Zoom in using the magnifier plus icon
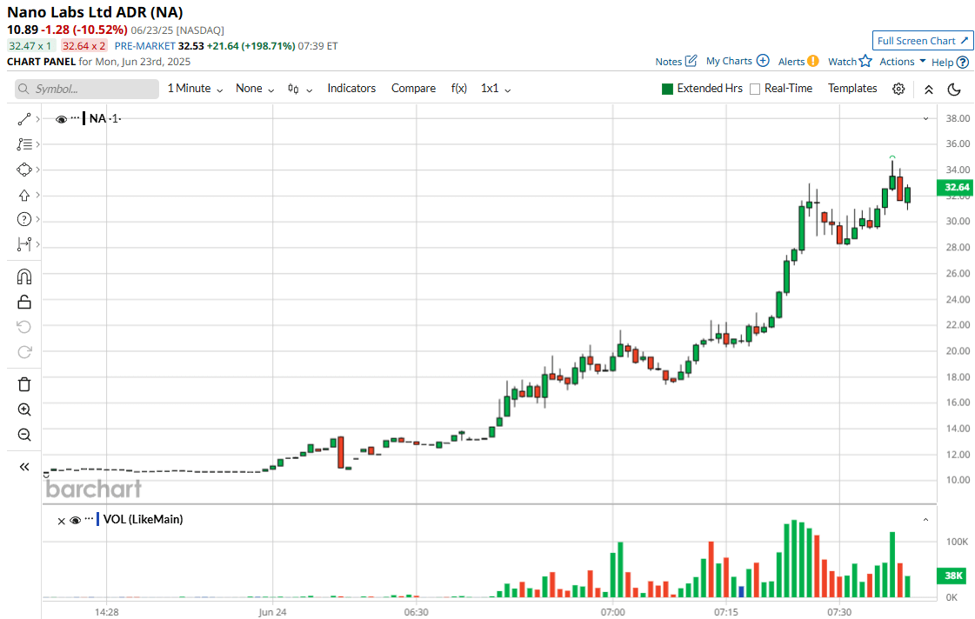The height and width of the screenshot is (619, 975). click(x=23, y=409)
